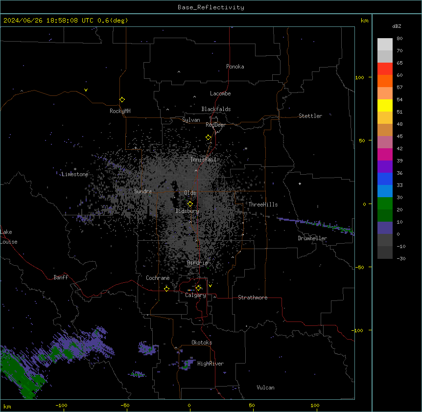
Task: Click the asterisk marker above Limestone label
Action: pos(75,169)
